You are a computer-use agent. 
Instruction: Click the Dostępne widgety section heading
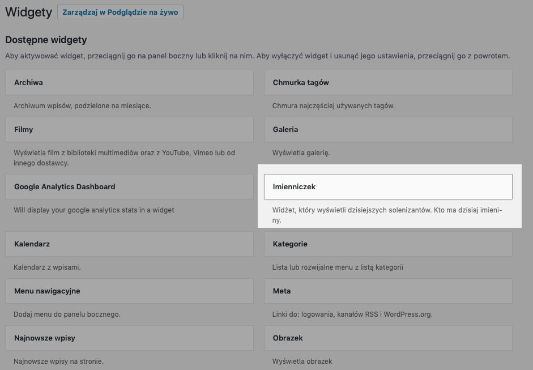click(46, 40)
